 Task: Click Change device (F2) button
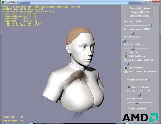pos(140,16)
